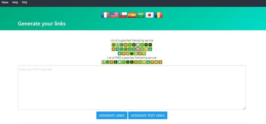Click the sound-wave play icon in FREE list
Screen dimensions: 266x124
pyautogui.click(x=132, y=62)
